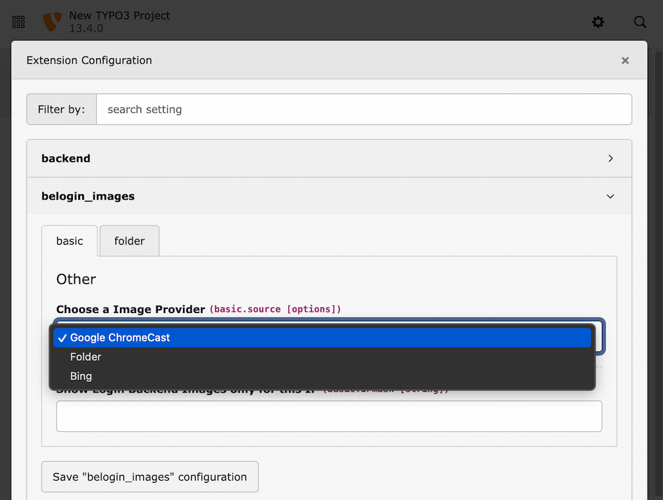663x500 pixels.
Task: Click the "Filter by:" label
Action: coord(61,109)
